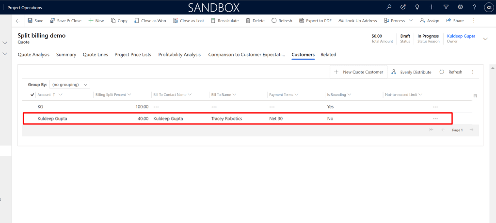Open search via magnifier icon
496x223 pixels.
pyautogui.click(x=388, y=7)
